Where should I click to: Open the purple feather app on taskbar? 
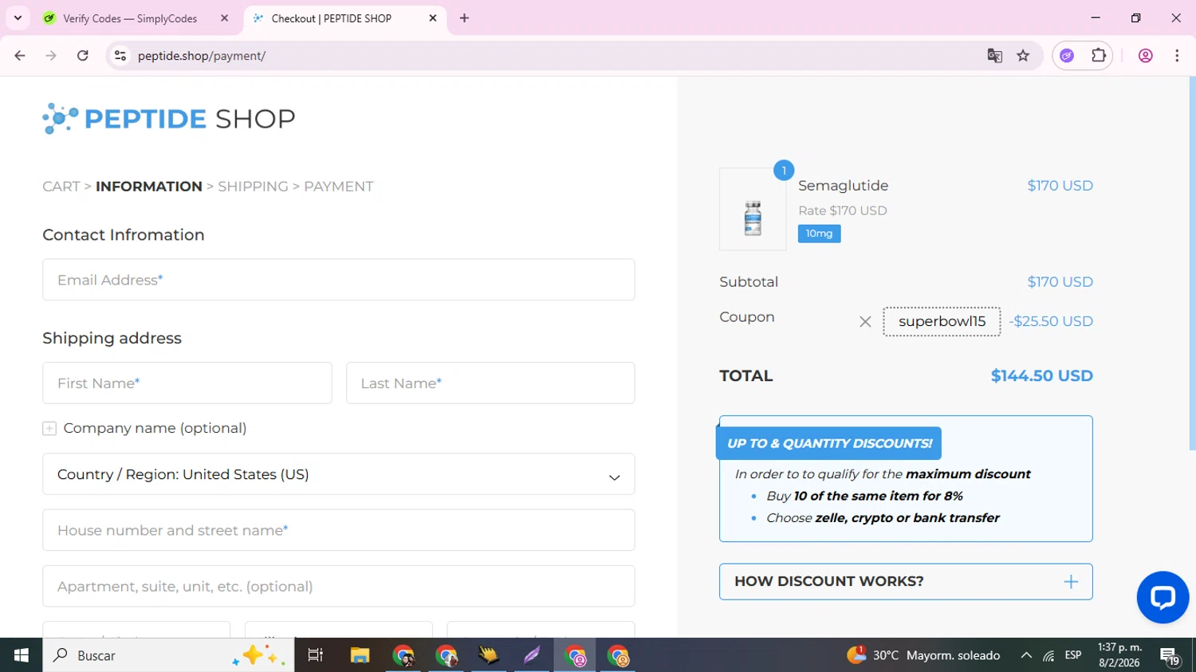(x=532, y=655)
